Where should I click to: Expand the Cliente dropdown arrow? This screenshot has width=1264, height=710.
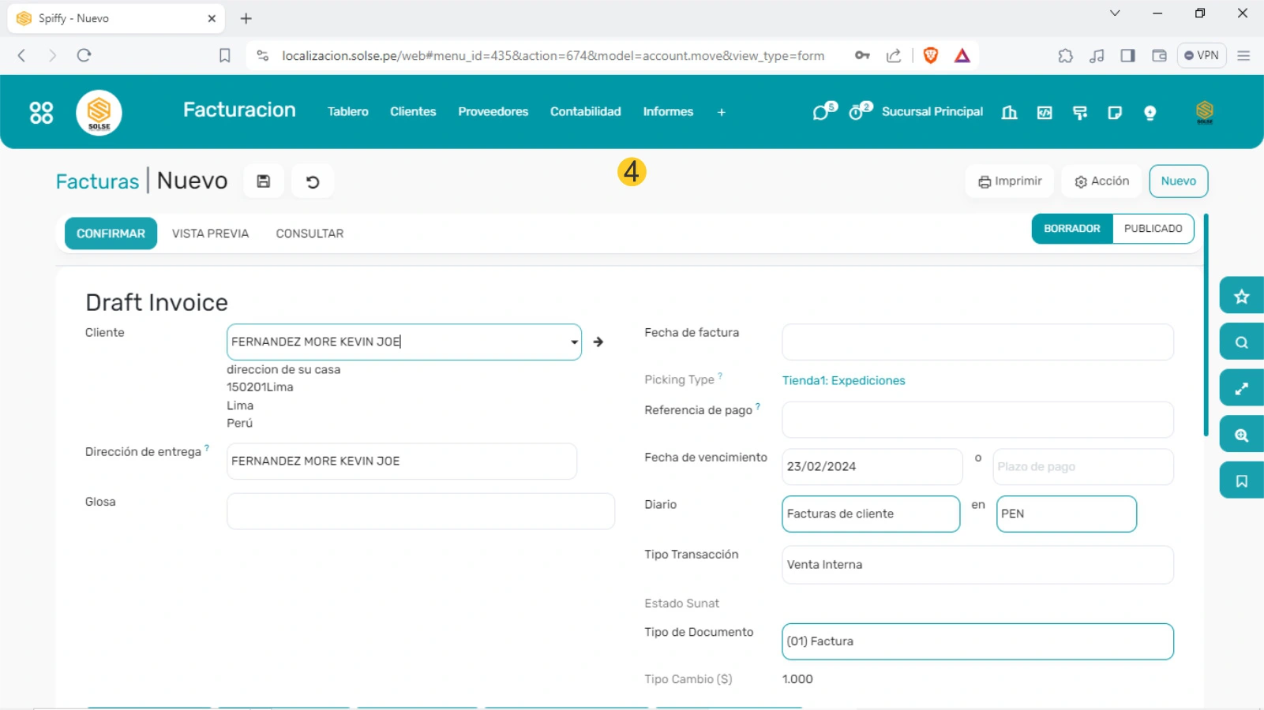(x=574, y=342)
